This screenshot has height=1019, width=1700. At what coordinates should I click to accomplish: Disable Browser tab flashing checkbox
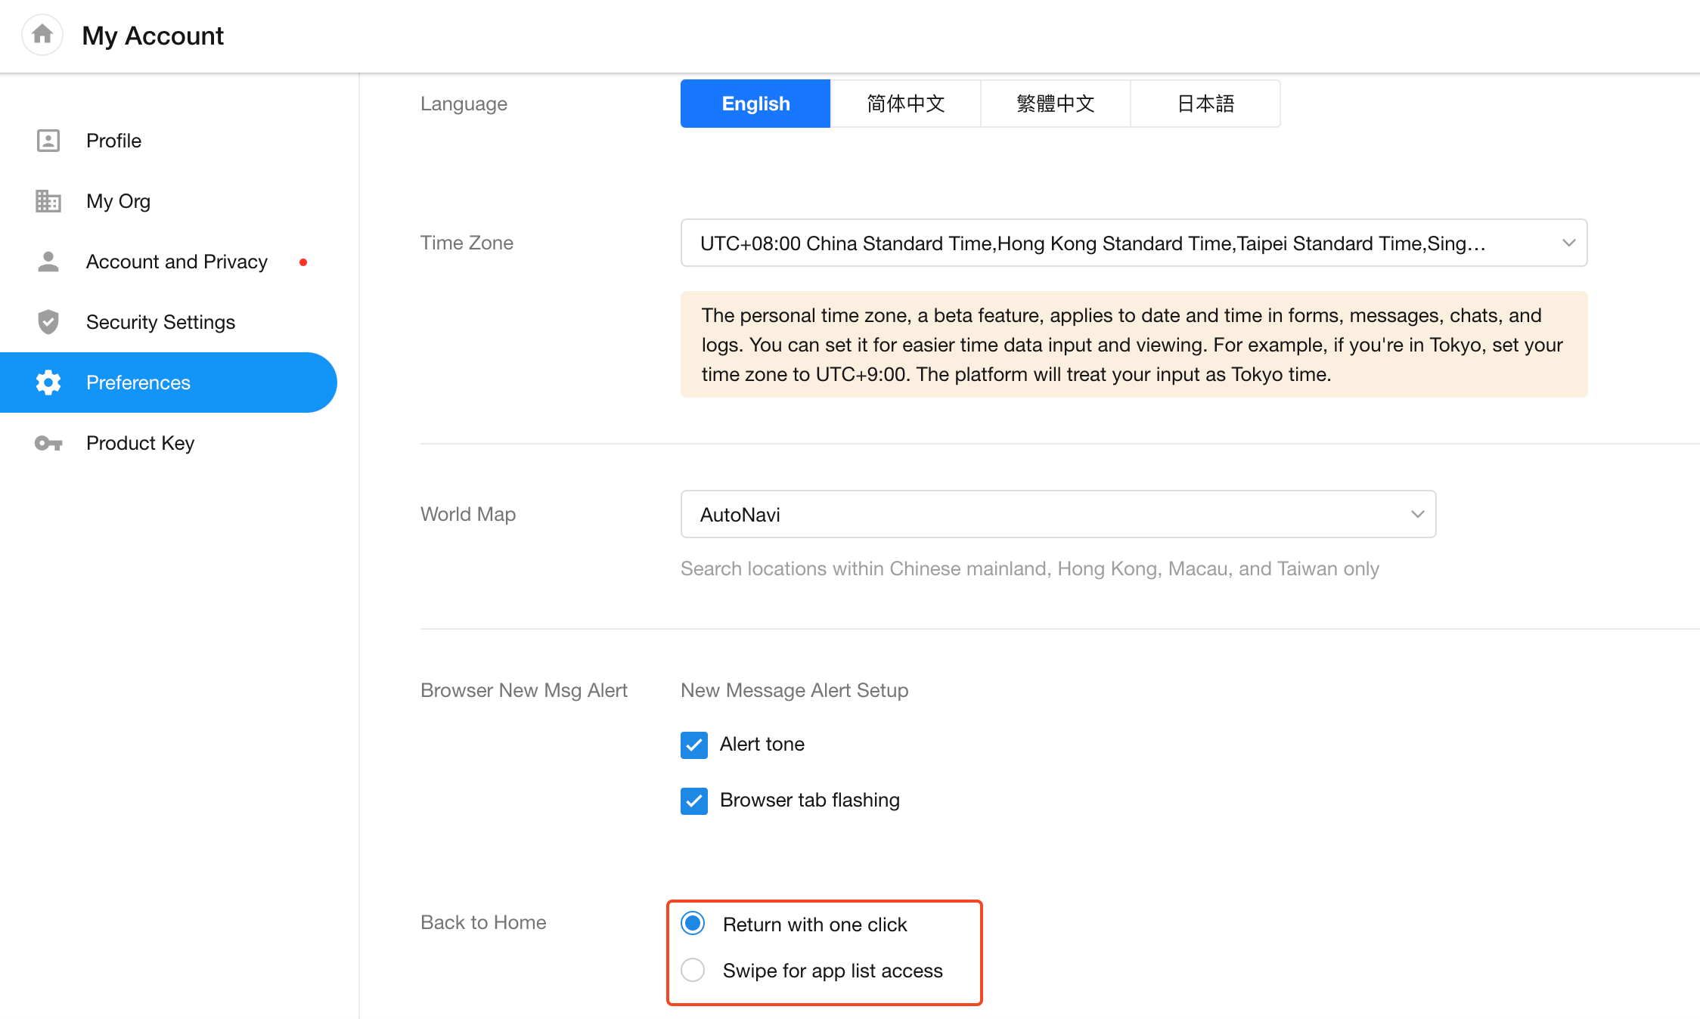click(693, 801)
